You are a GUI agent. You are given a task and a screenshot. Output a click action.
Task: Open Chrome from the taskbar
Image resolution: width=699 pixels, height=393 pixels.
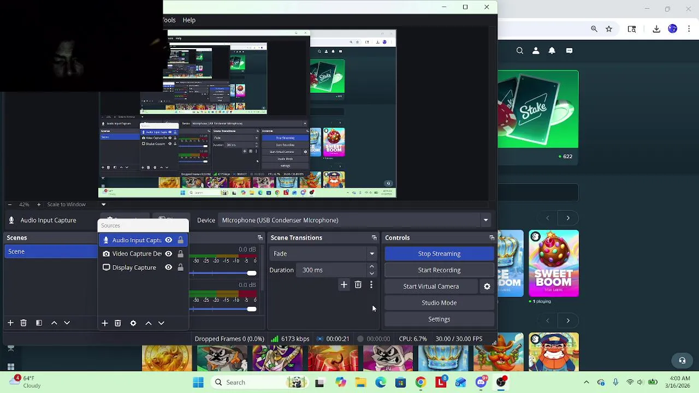pos(420,383)
